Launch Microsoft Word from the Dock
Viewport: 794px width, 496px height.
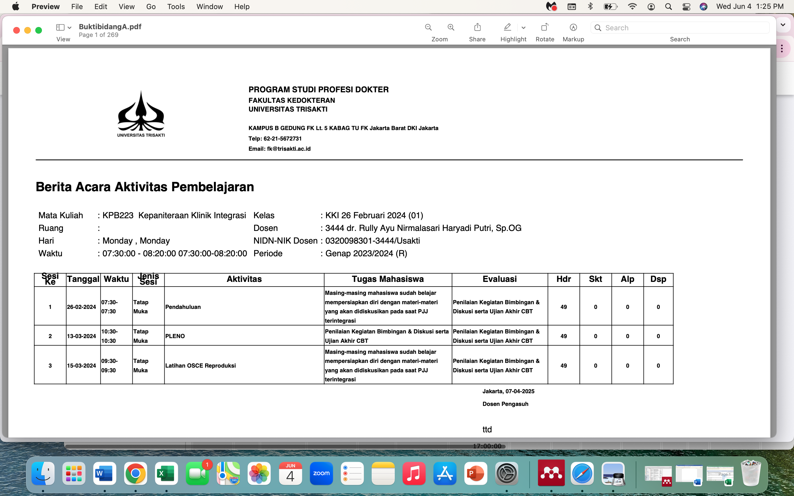[x=105, y=473]
